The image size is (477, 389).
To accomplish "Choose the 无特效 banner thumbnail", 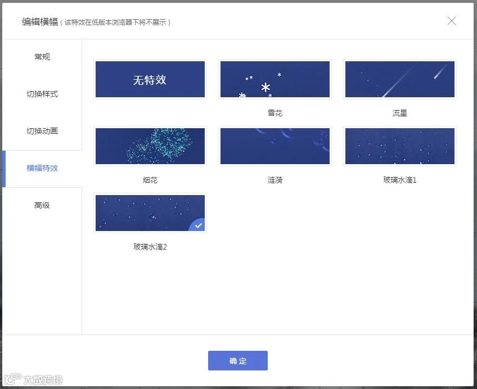I will [x=150, y=79].
